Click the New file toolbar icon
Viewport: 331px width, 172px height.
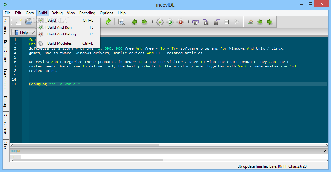tap(18, 22)
